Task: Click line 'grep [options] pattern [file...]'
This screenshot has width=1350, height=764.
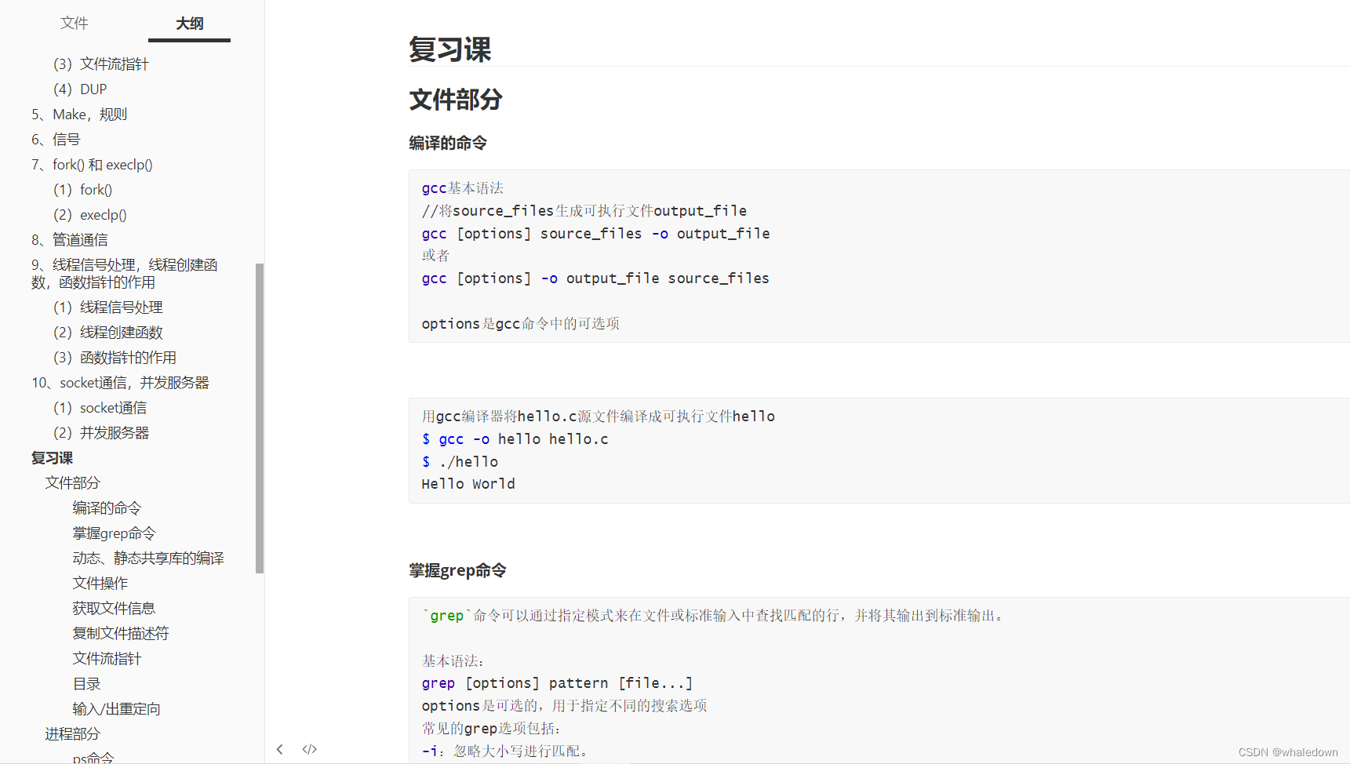Action: [557, 683]
